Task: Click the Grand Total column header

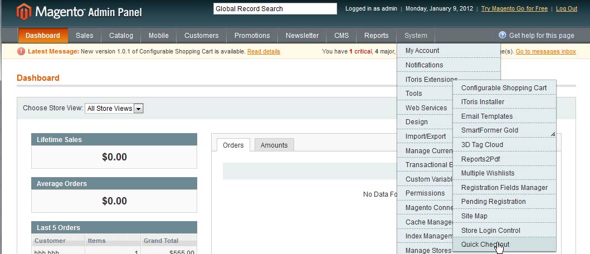Action: tap(169, 241)
